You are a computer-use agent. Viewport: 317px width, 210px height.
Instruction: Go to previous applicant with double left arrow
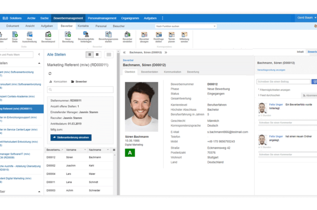tap(124, 52)
